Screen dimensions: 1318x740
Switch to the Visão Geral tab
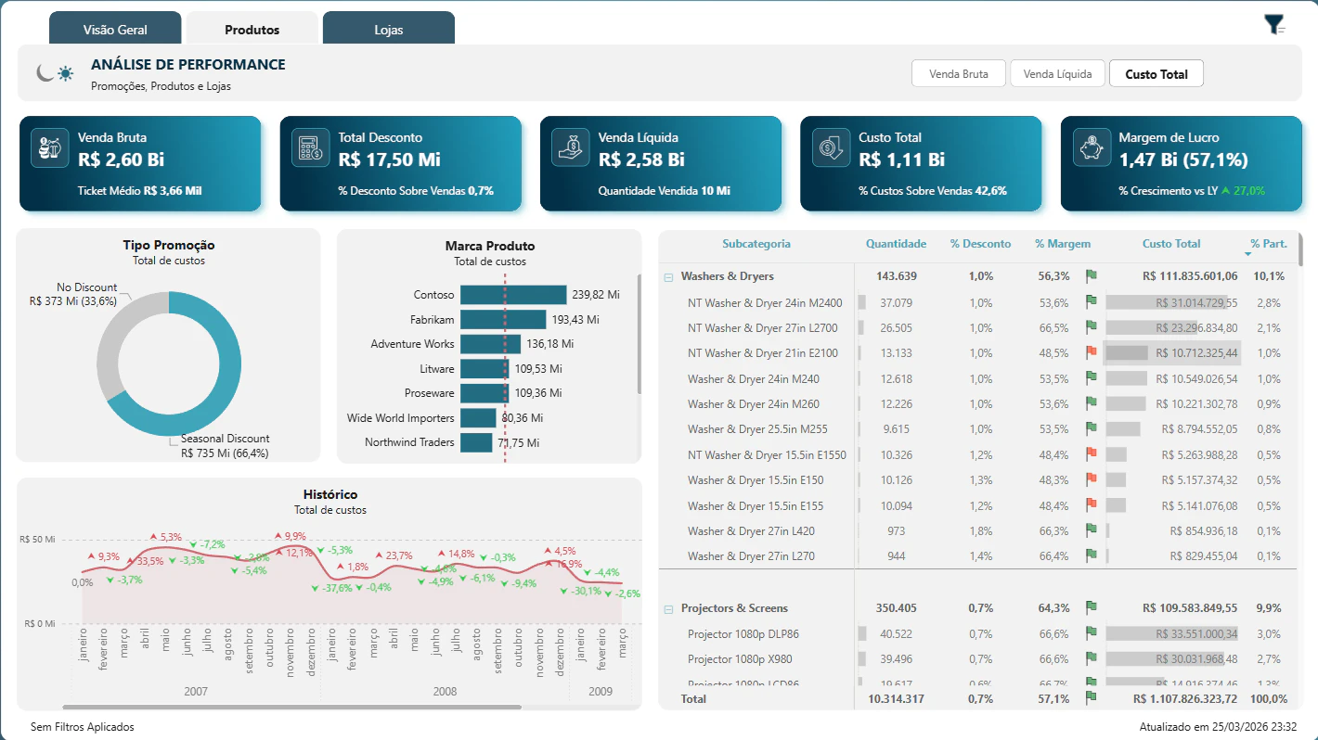coord(115,29)
